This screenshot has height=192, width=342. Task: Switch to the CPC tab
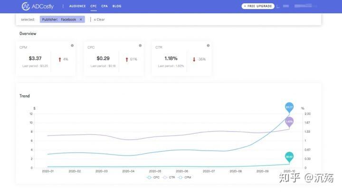tap(94, 6)
